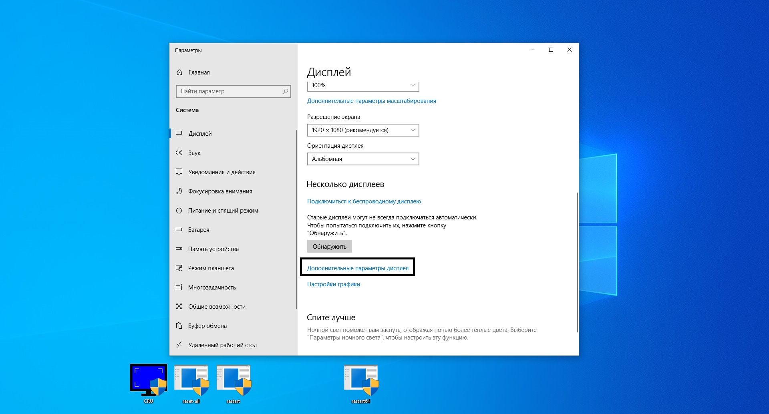The width and height of the screenshot is (769, 414).
Task: Click the Home icon next to Главная
Action: pyautogui.click(x=179, y=72)
